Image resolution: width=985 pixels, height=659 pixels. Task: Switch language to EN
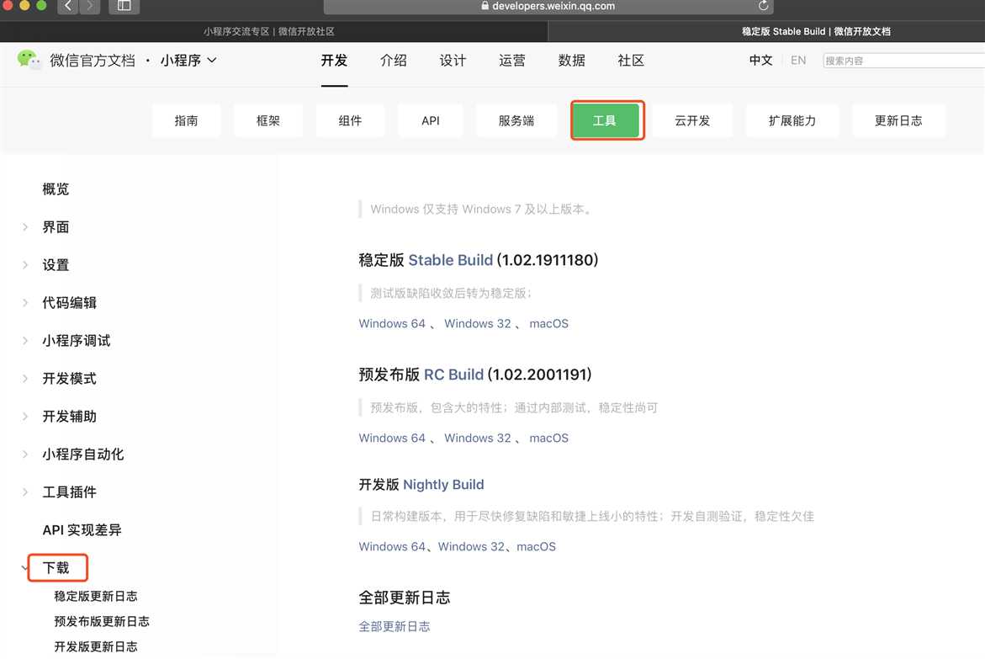[x=798, y=61]
